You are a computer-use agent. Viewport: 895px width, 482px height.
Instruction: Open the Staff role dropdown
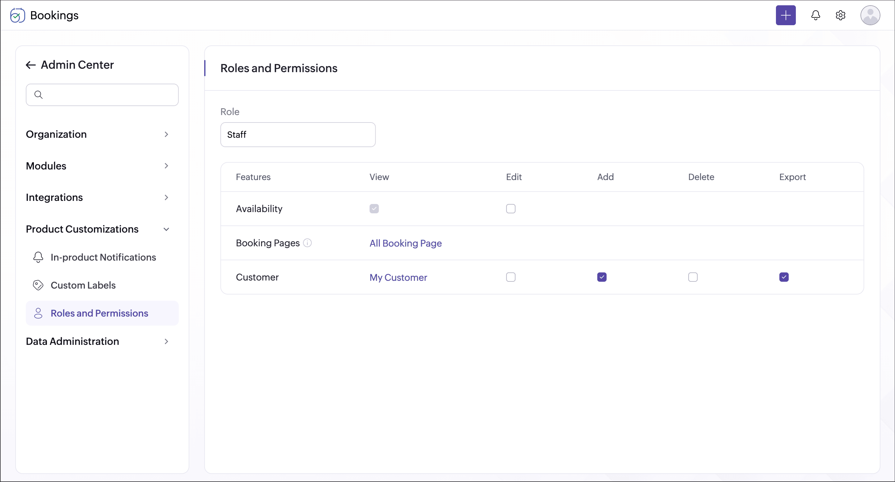[x=298, y=135]
